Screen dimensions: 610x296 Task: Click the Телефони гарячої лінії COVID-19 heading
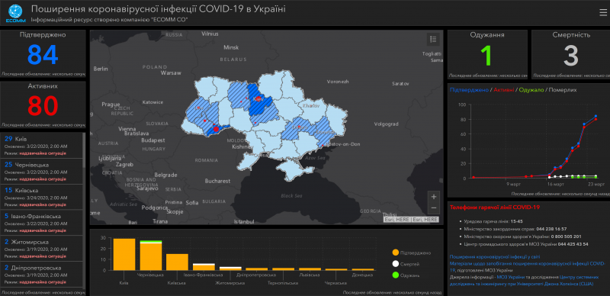point(494,208)
